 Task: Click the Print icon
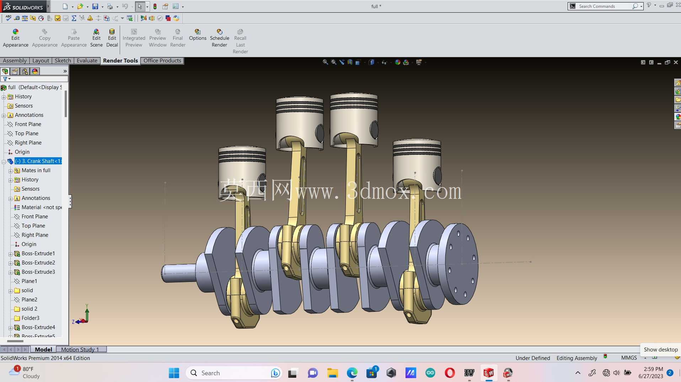[110, 6]
